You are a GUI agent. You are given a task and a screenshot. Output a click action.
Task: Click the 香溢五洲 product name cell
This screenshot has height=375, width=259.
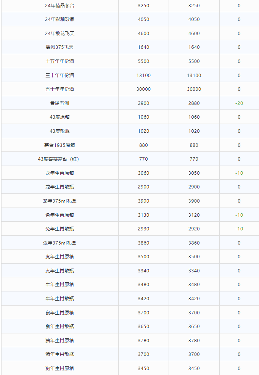(60, 103)
